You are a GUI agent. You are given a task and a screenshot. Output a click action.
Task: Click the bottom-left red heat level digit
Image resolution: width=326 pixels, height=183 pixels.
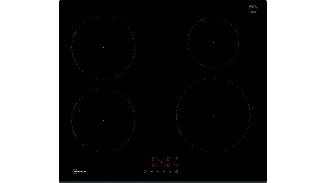click(153, 165)
